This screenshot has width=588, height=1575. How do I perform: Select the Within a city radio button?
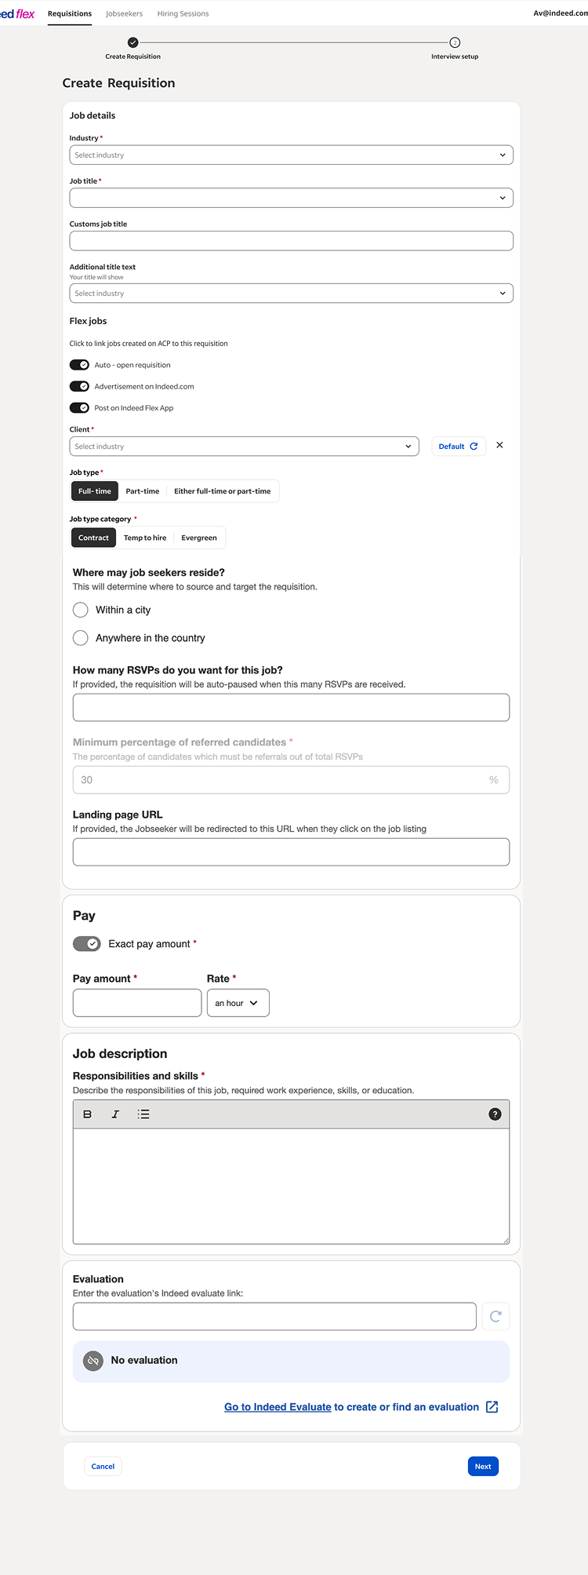point(80,610)
